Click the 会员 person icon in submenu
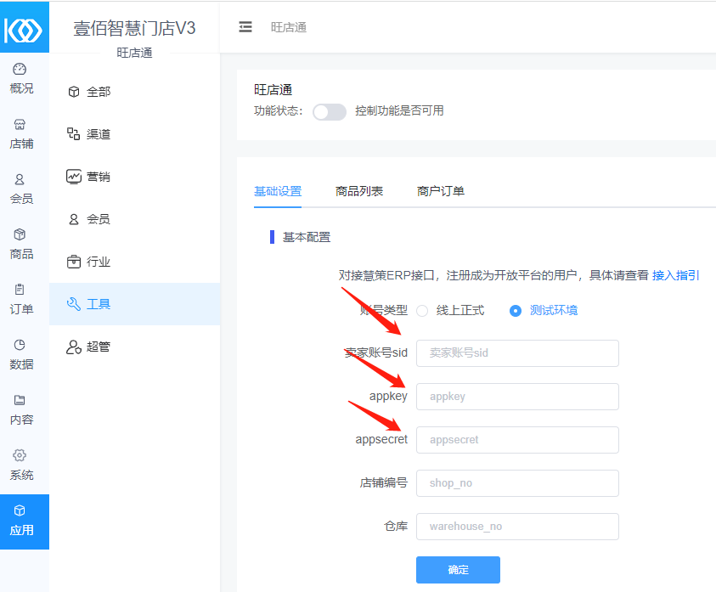This screenshot has width=716, height=592. point(74,219)
